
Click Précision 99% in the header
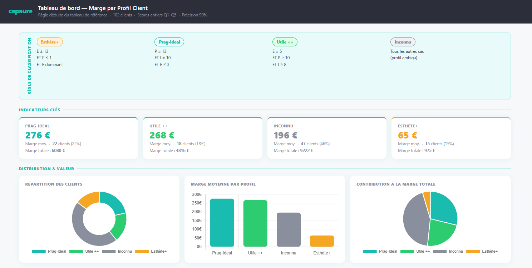194,15
